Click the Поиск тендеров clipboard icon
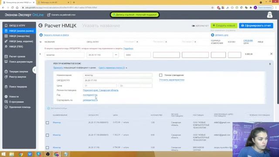 6,87
